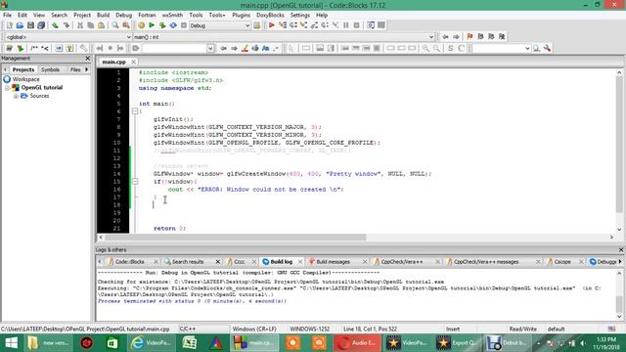The width and height of the screenshot is (626, 352).
Task: Switch to the Build messages tab
Action: coord(333,262)
